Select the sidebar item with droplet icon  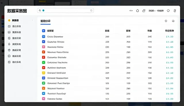(14, 44)
